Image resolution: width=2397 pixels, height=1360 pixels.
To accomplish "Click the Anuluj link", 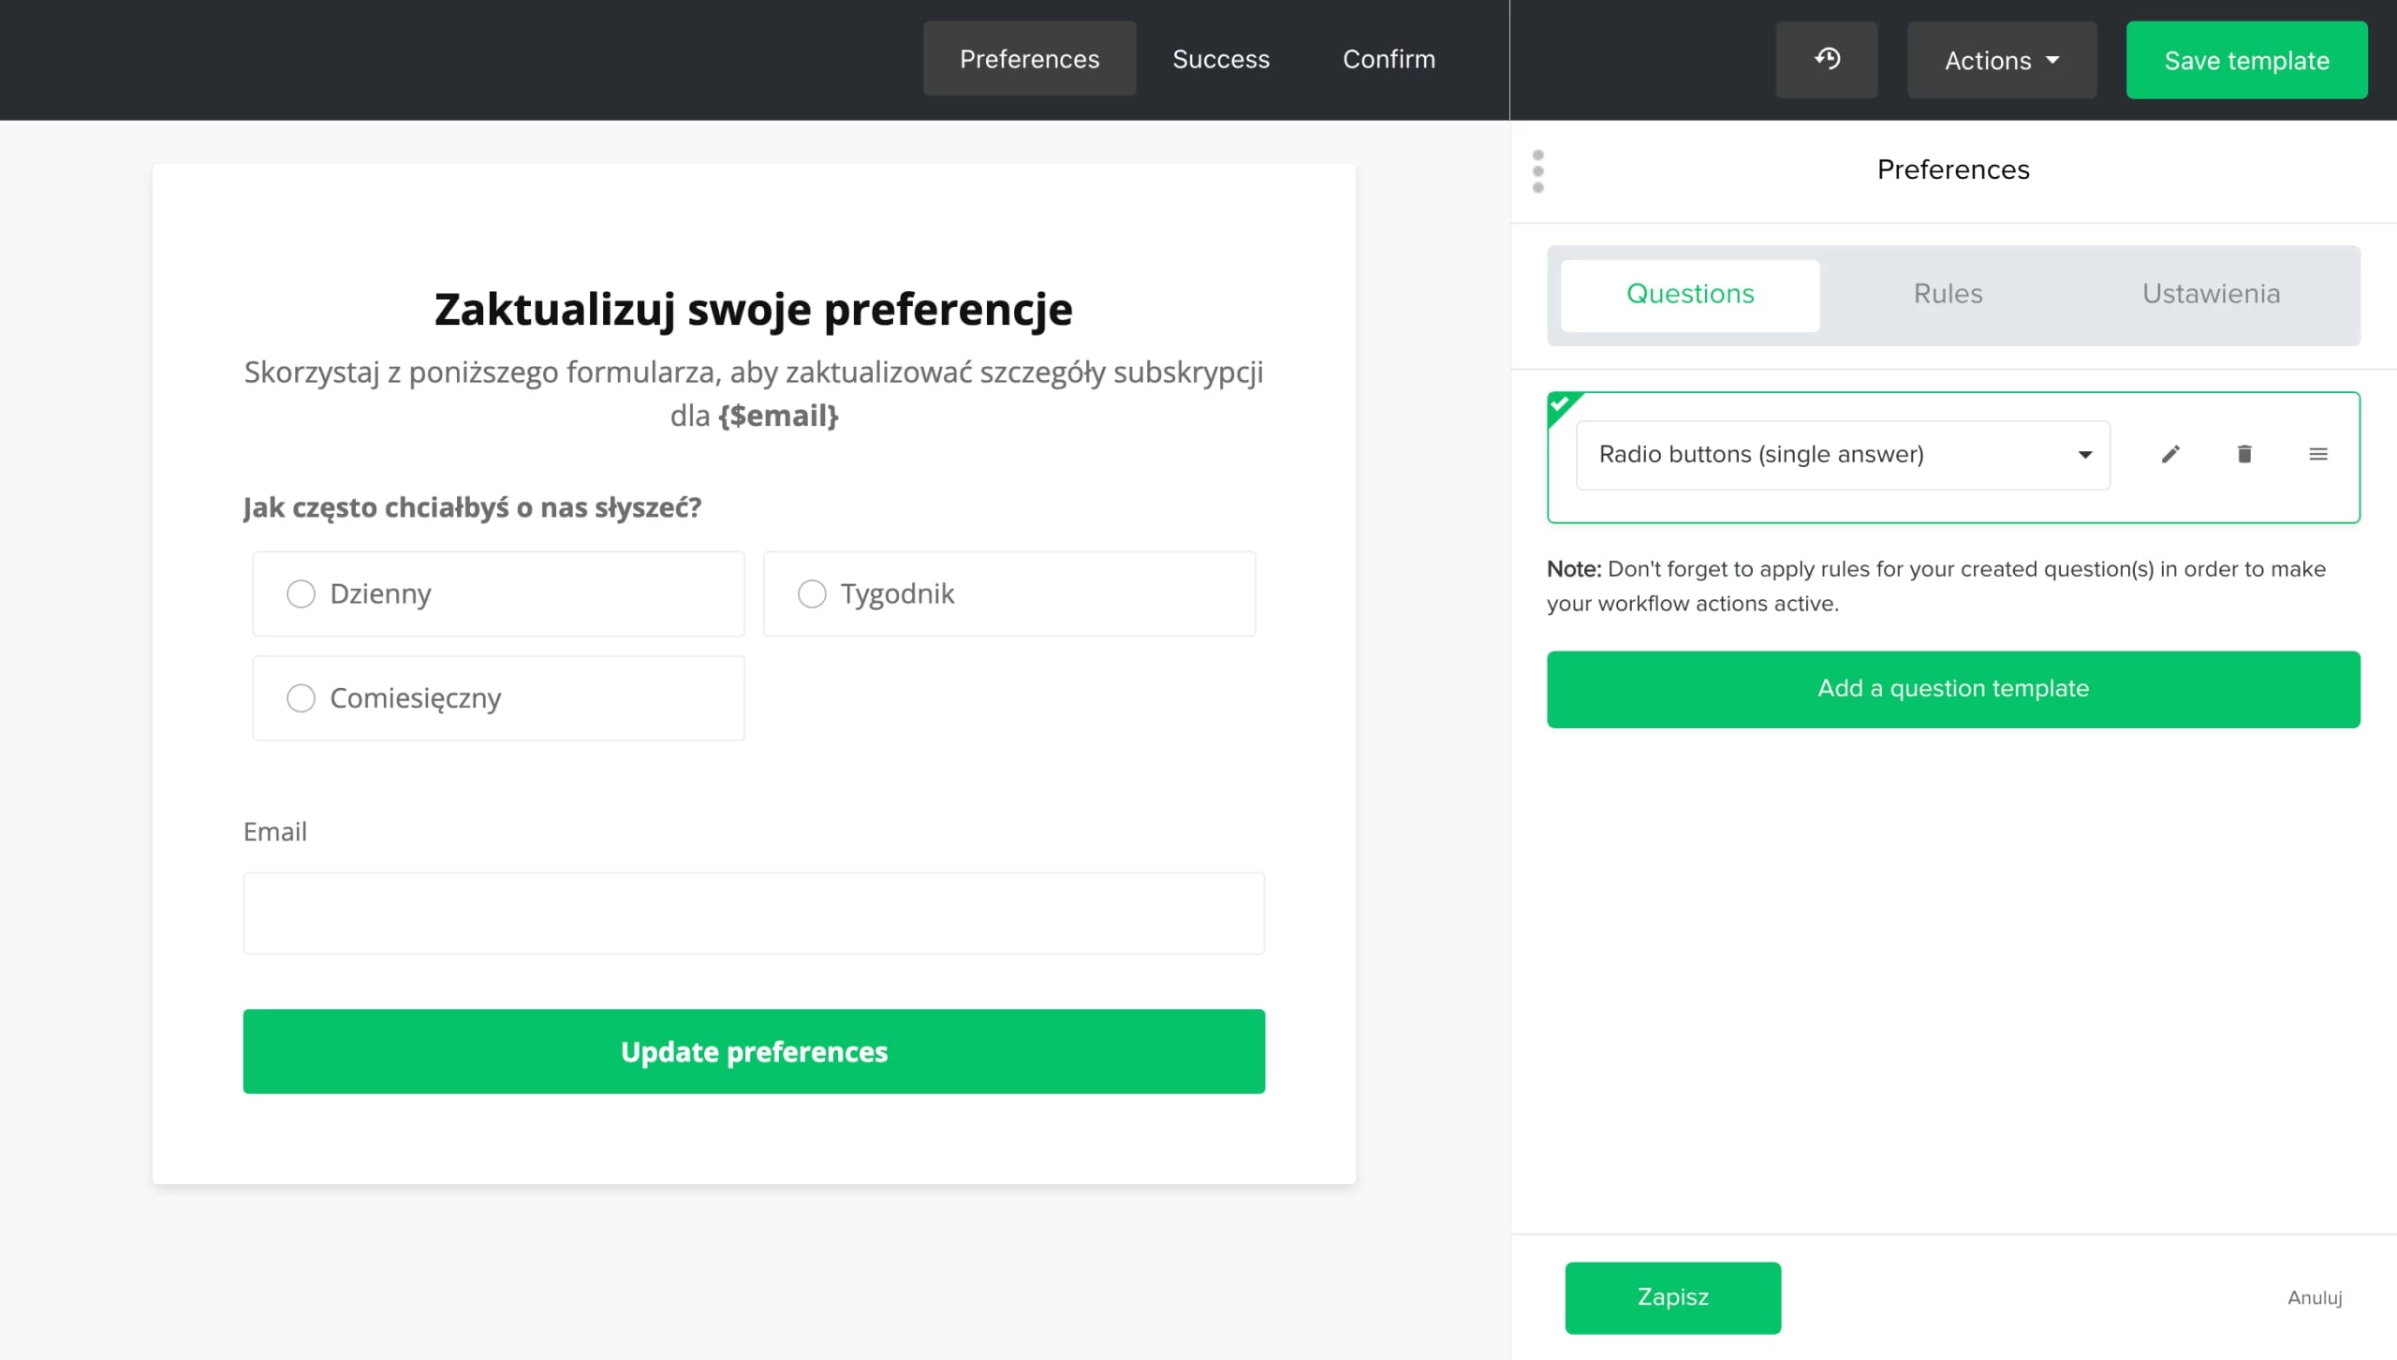I will click(2315, 1297).
